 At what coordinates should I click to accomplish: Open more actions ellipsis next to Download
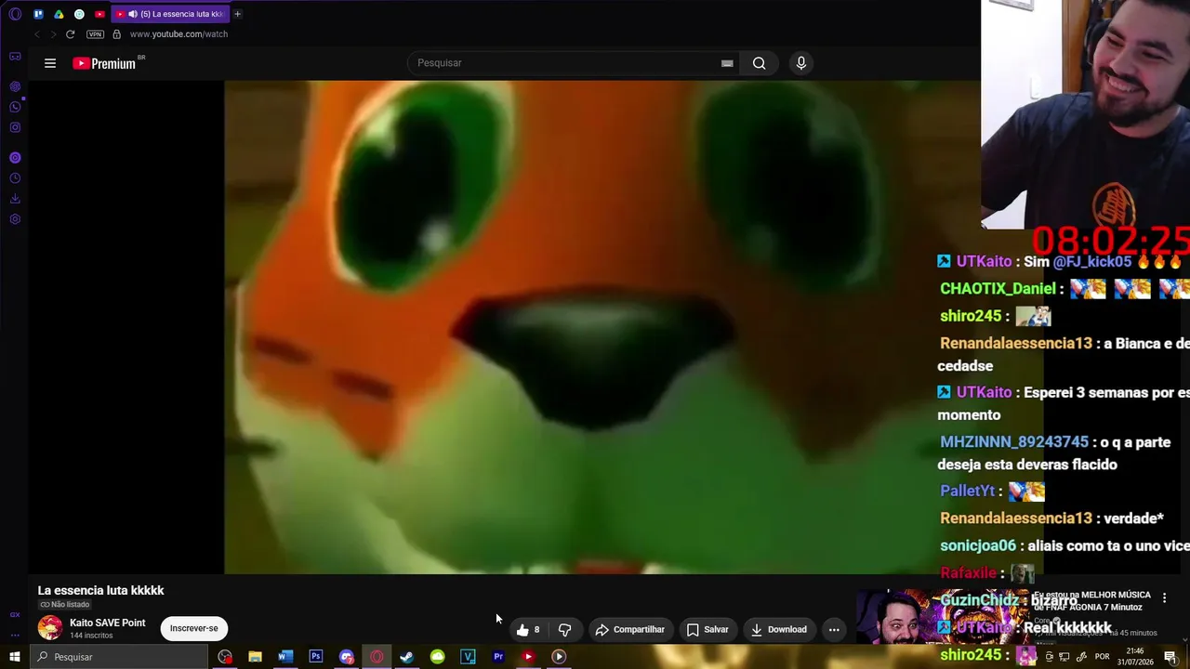tap(834, 629)
